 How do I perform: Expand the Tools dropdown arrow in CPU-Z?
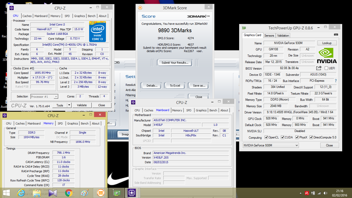69,105
